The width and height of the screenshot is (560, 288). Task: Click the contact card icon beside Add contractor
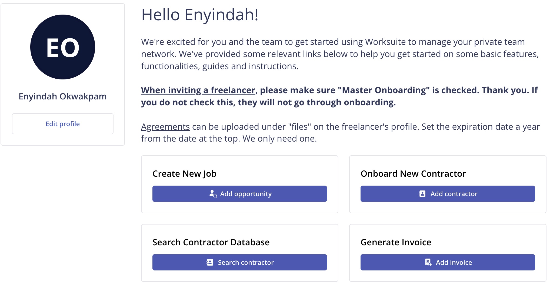[422, 194]
